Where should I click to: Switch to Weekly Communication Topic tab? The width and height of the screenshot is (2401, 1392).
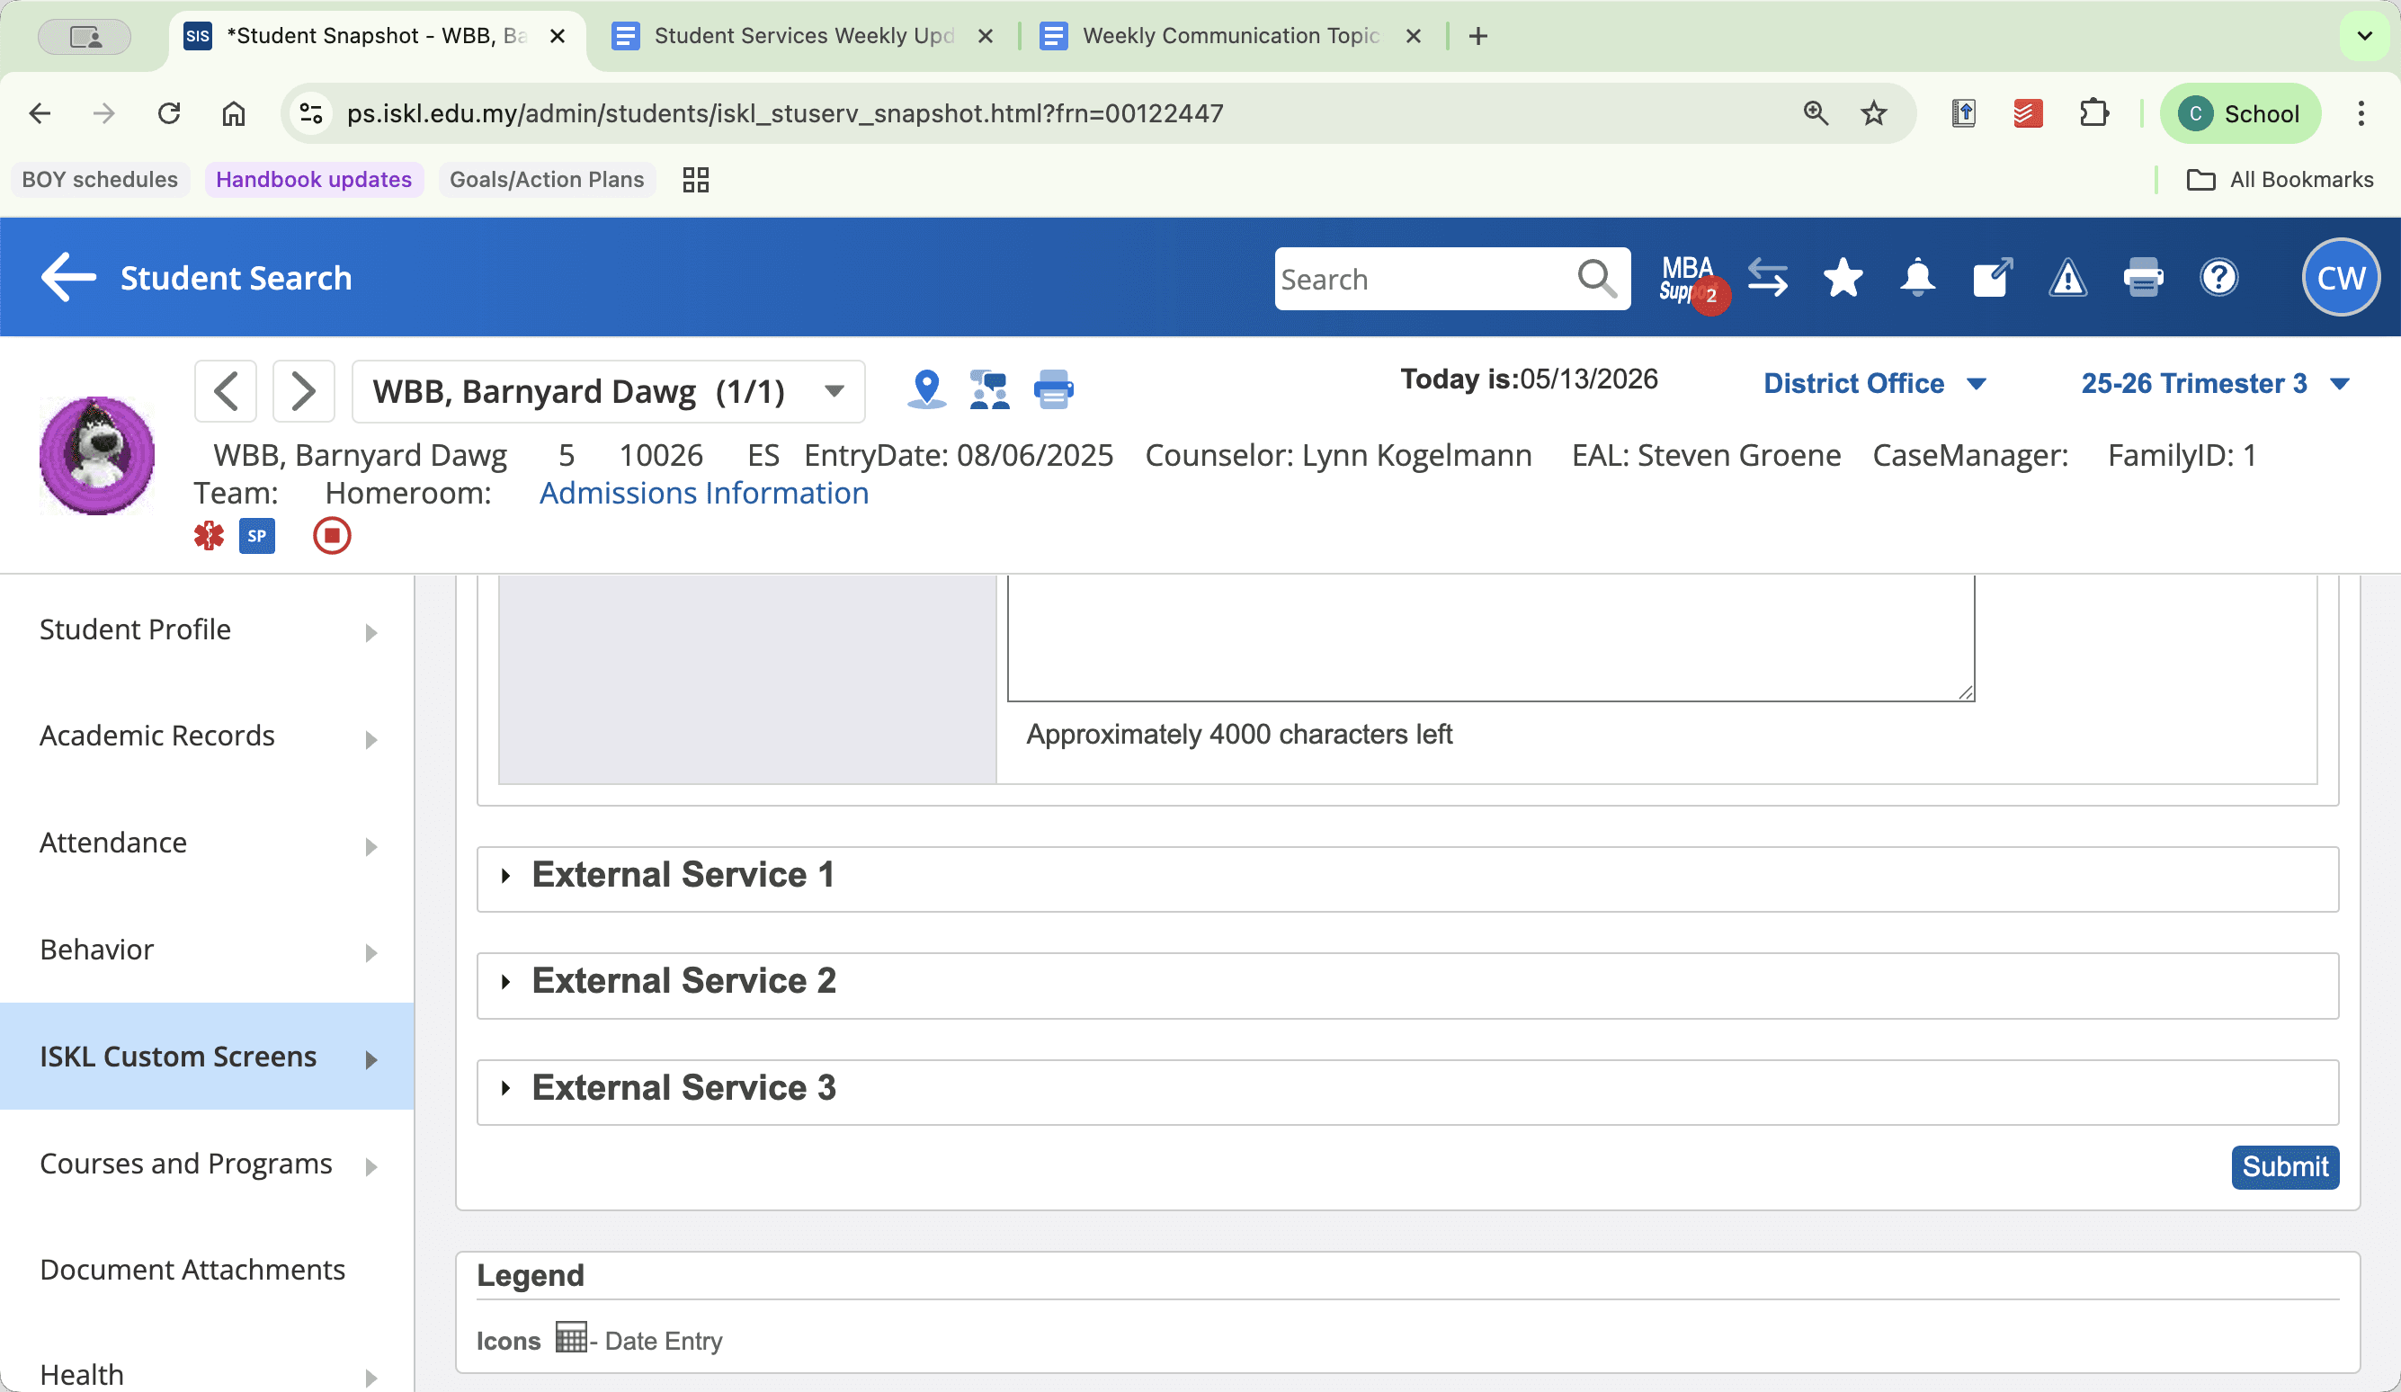1232,36
